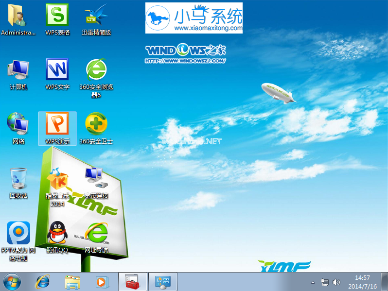Open the volume speaker tray icon
The height and width of the screenshot is (291, 388).
click(336, 282)
